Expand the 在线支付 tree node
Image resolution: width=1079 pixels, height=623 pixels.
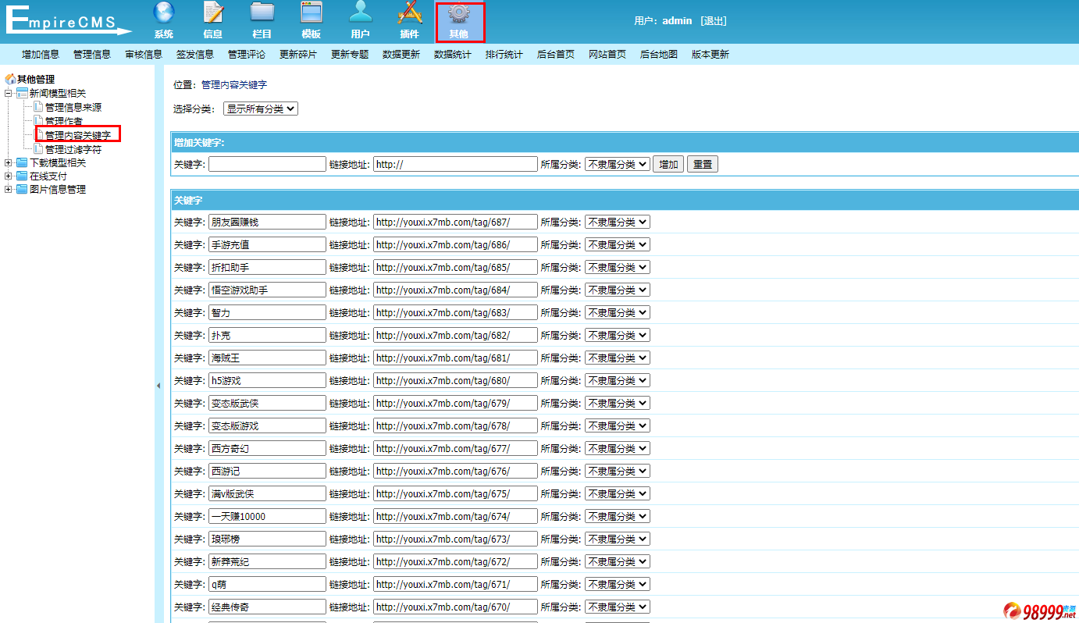pyautogui.click(x=9, y=176)
